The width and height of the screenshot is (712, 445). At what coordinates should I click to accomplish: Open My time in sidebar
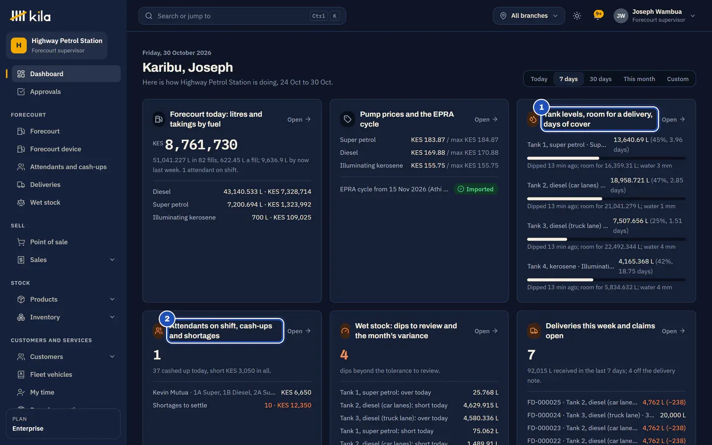tap(66, 392)
